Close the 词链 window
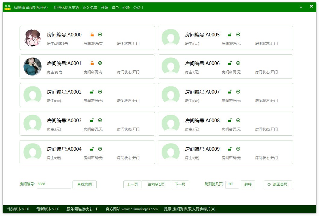Screen dimensions: 319x216 tap(311, 7)
